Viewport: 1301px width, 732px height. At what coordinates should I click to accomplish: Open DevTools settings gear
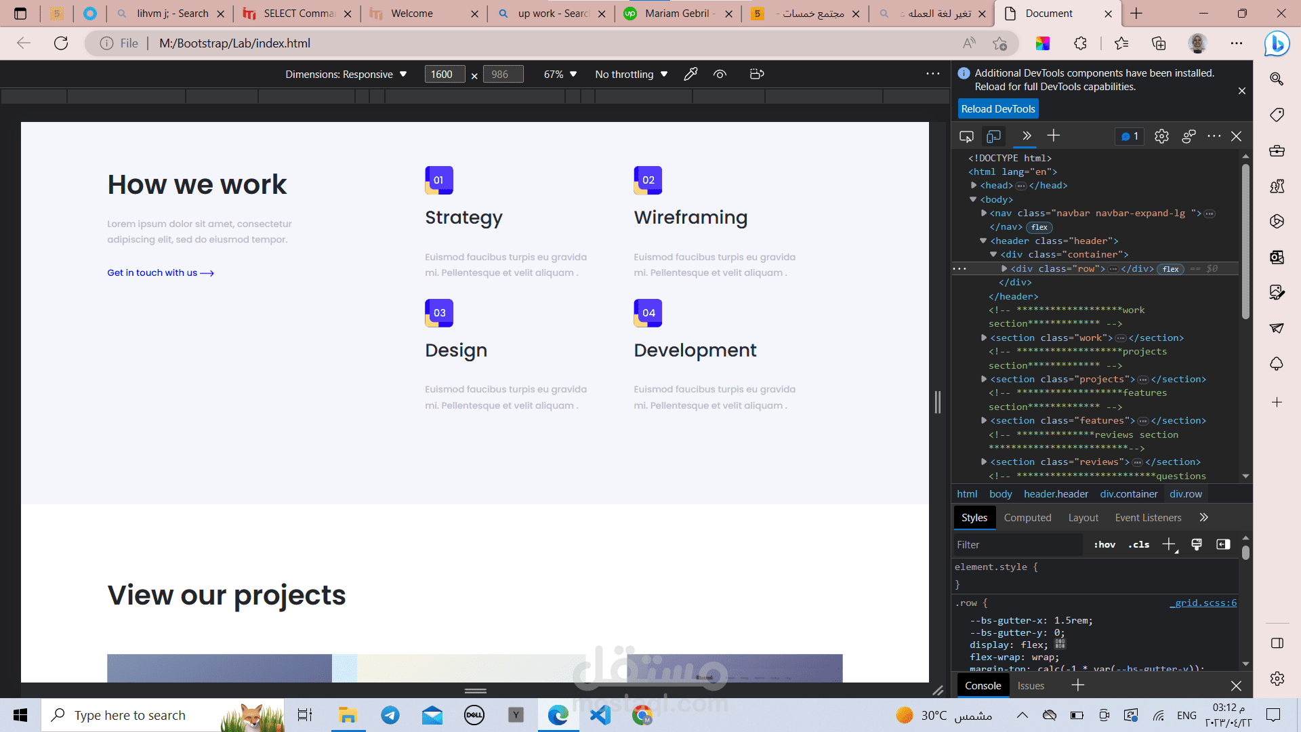pyautogui.click(x=1161, y=136)
